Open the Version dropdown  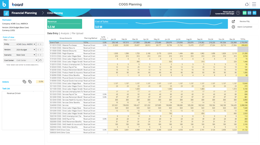tap(34, 50)
